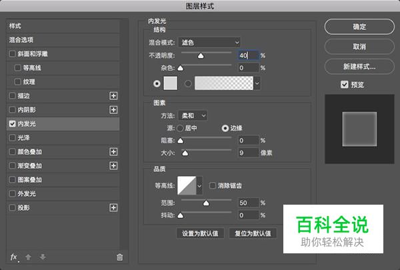Choose 边缘 as glow source
This screenshot has height=270, width=400.
tap(225, 128)
